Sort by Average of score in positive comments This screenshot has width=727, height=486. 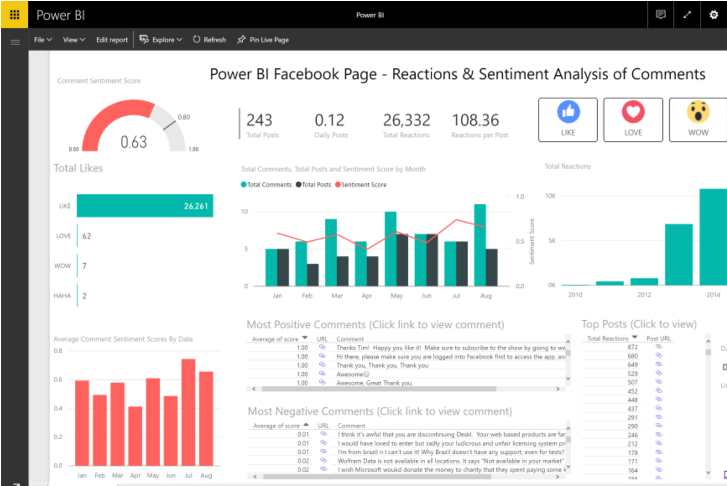tap(280, 339)
